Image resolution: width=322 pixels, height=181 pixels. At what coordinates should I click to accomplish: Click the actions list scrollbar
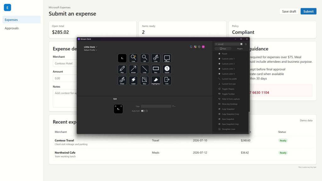pyautogui.click(x=249, y=122)
